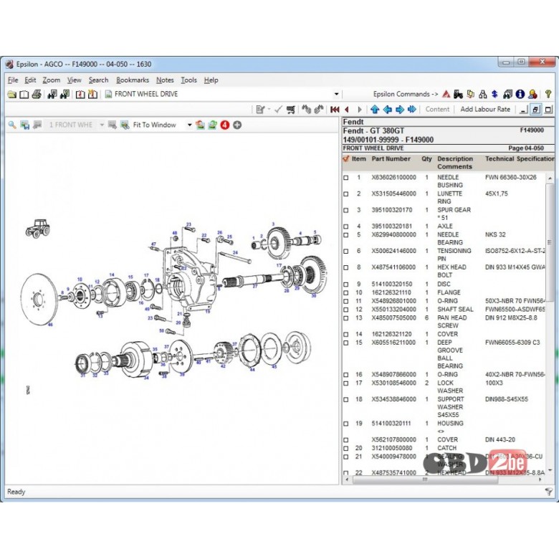Jump to first page with red rewind icon
The width and height of the screenshot is (559, 559).
click(335, 110)
